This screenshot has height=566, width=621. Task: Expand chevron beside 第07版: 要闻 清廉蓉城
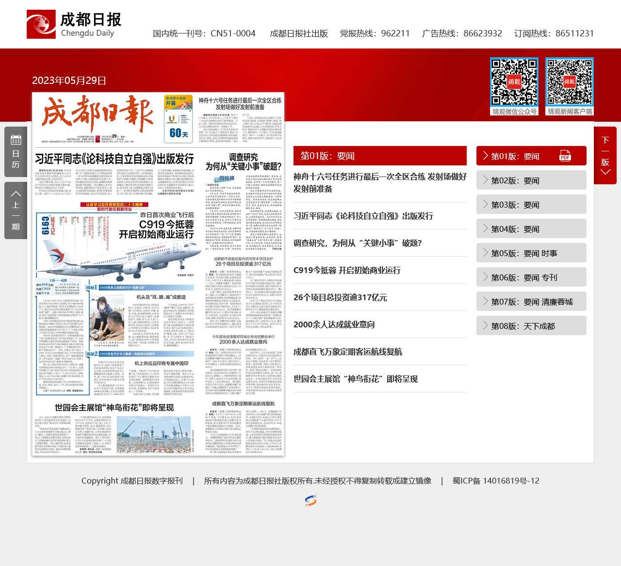tap(485, 301)
